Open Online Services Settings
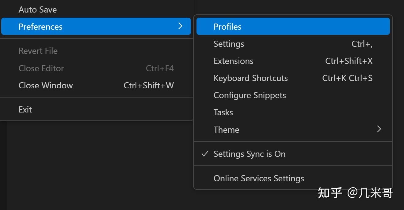 pyautogui.click(x=259, y=178)
